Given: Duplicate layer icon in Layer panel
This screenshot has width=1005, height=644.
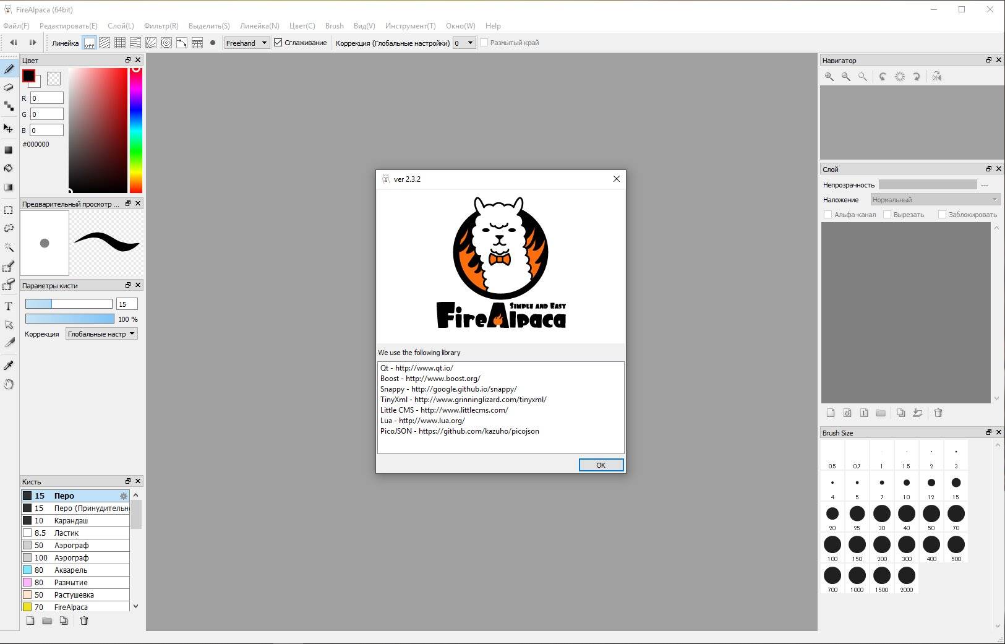Looking at the screenshot, I should pyautogui.click(x=901, y=413).
